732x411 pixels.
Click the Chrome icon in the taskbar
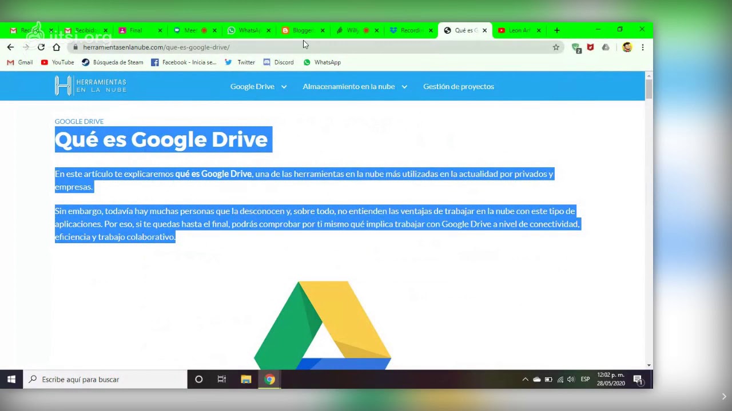tap(270, 379)
